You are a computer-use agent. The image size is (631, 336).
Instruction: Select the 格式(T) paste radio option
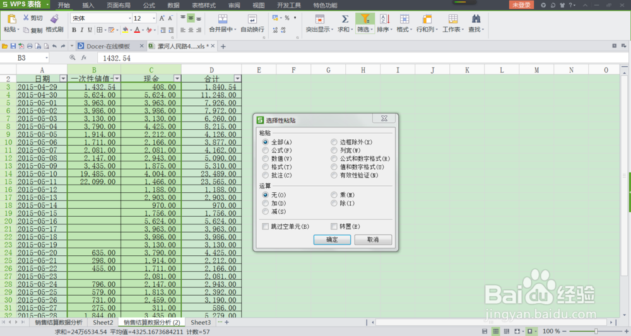coord(265,167)
